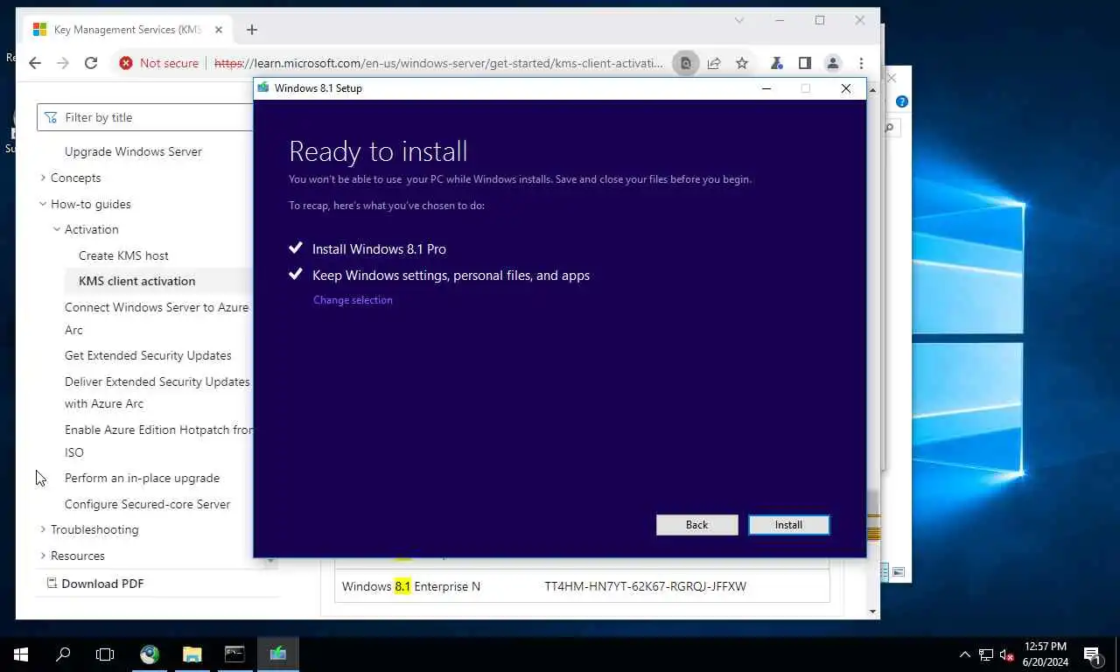Select the Key Management Services tab
Image resolution: width=1120 pixels, height=672 pixels.
(x=129, y=30)
